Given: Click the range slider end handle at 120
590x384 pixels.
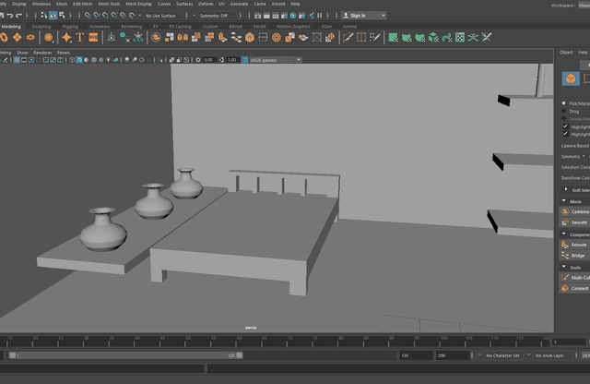Looking at the screenshot, I should coord(240,355).
